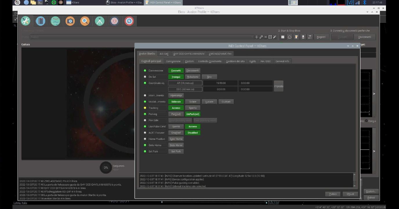Select Sinc for On Set
The width and height of the screenshot is (399, 209).
(209, 77)
